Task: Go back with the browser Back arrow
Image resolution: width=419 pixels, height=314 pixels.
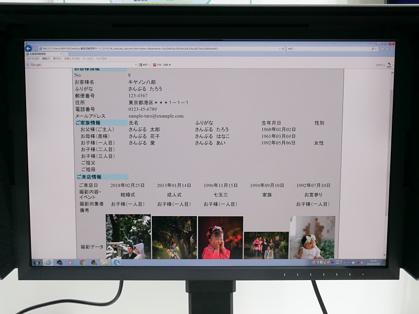Action: click(x=28, y=48)
